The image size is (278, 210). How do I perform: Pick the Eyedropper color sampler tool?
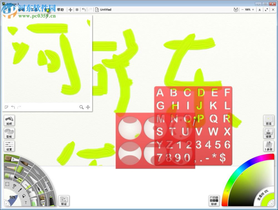pos(20,191)
